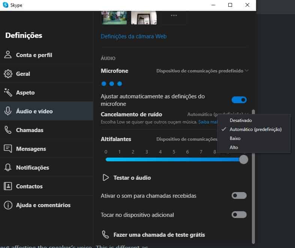Toggle automatic microphone settings adjustment
The image size is (295, 248).
tap(239, 100)
